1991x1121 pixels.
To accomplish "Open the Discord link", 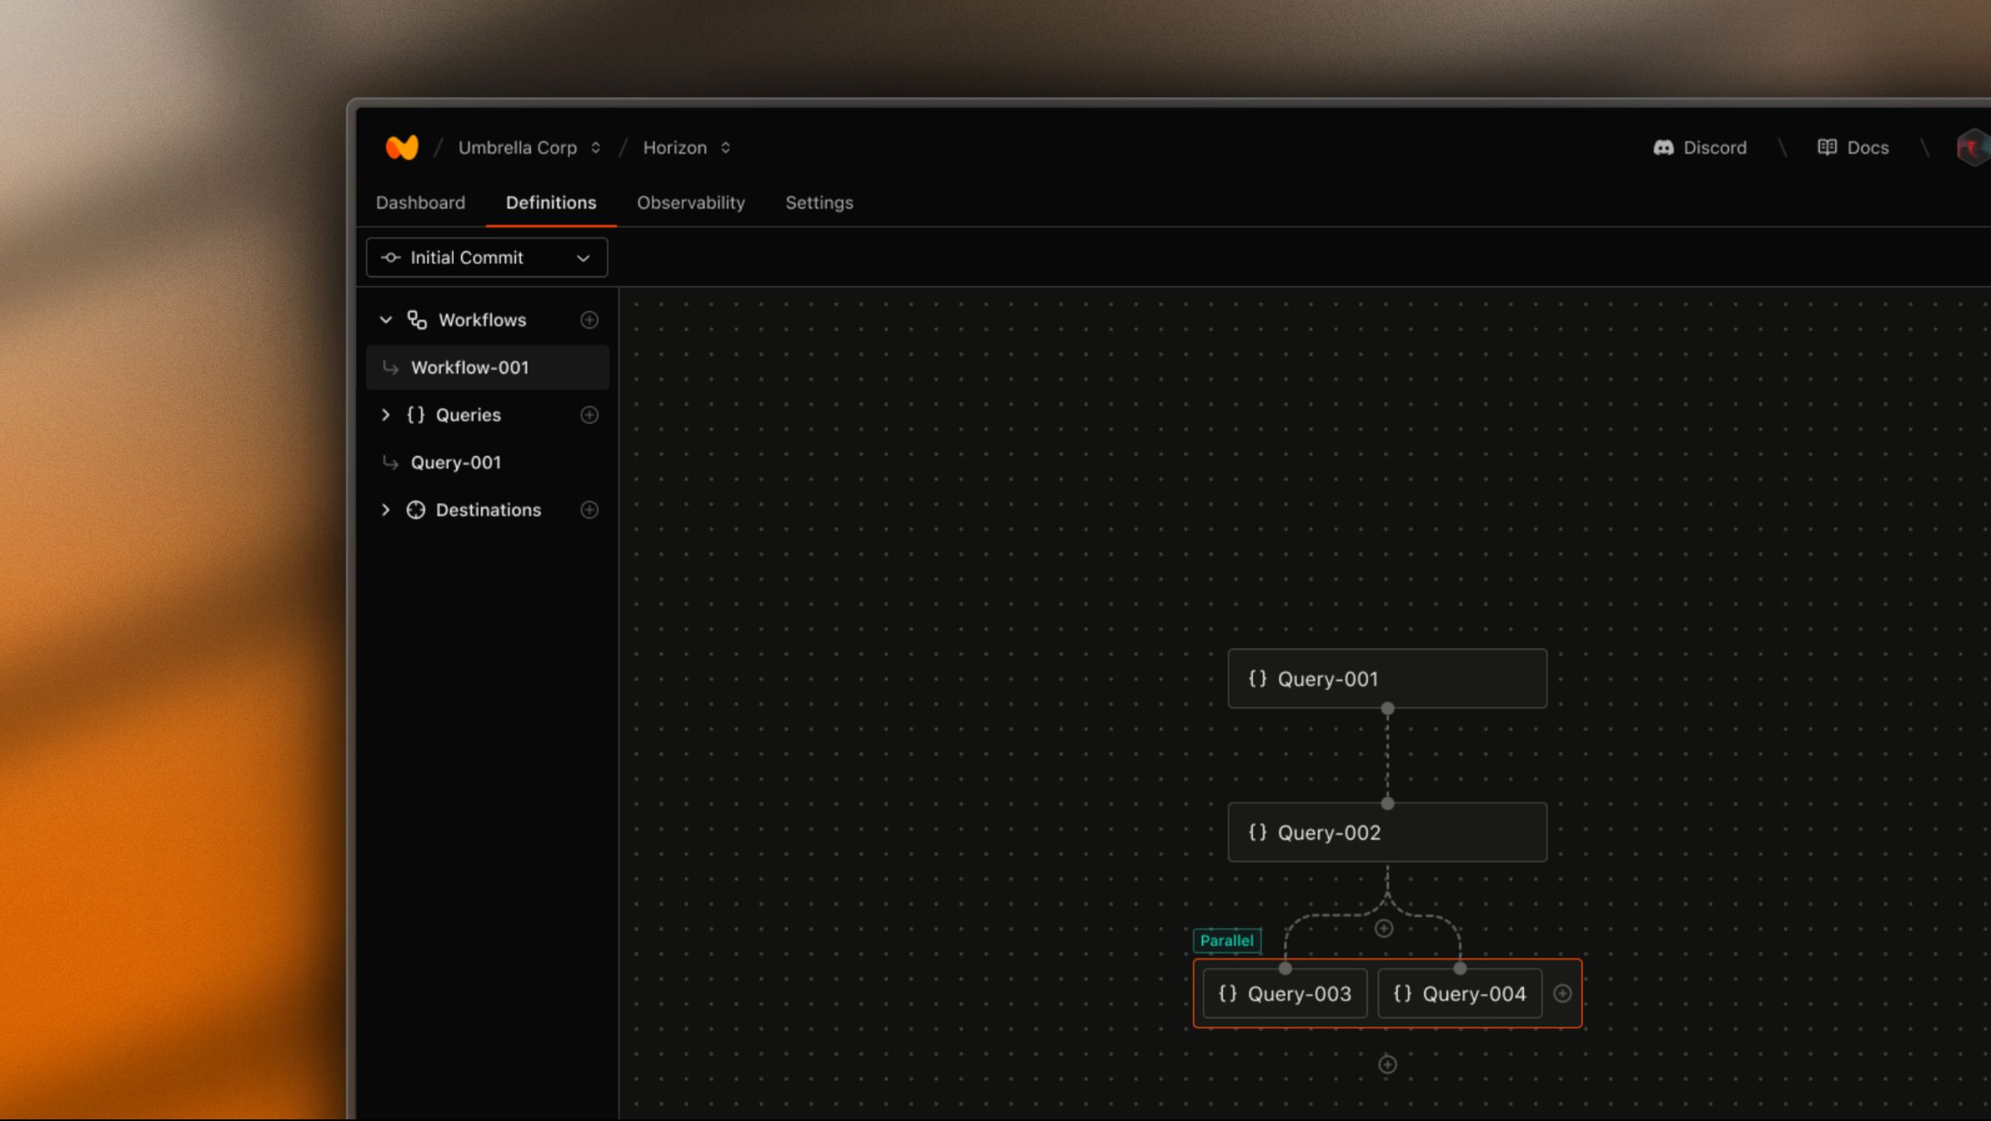I will [x=1700, y=148].
